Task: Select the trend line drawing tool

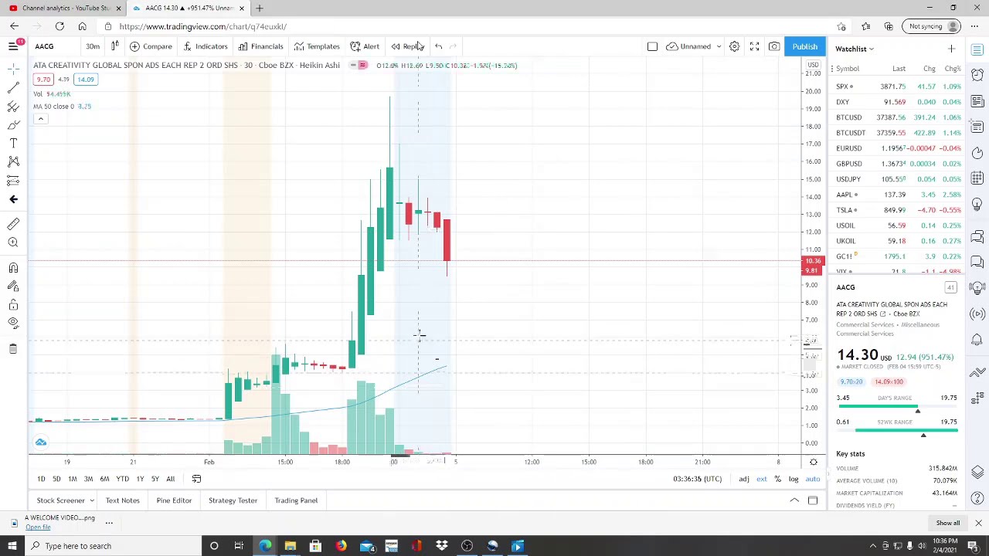Action: pyautogui.click(x=13, y=87)
